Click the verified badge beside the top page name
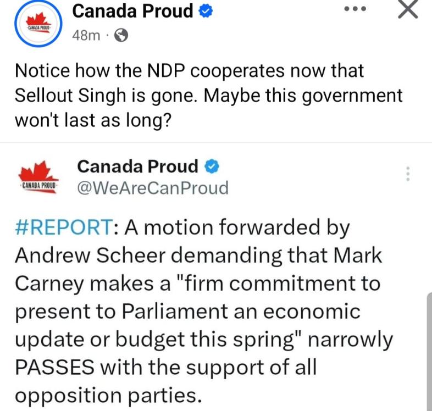 [206, 11]
